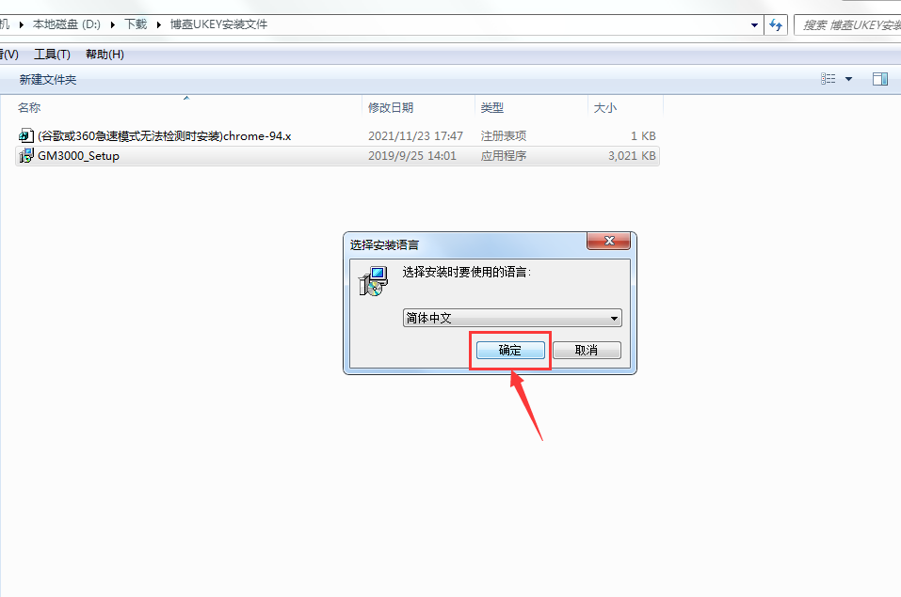The height and width of the screenshot is (597, 901).
Task: Open the 帮助(H) menu
Action: (x=105, y=55)
